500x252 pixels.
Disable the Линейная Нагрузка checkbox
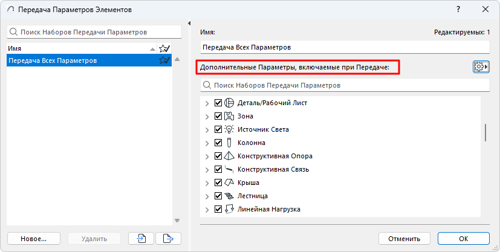[218, 209]
